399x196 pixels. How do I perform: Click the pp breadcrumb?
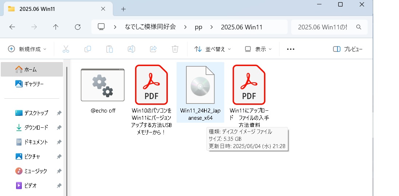tap(198, 27)
